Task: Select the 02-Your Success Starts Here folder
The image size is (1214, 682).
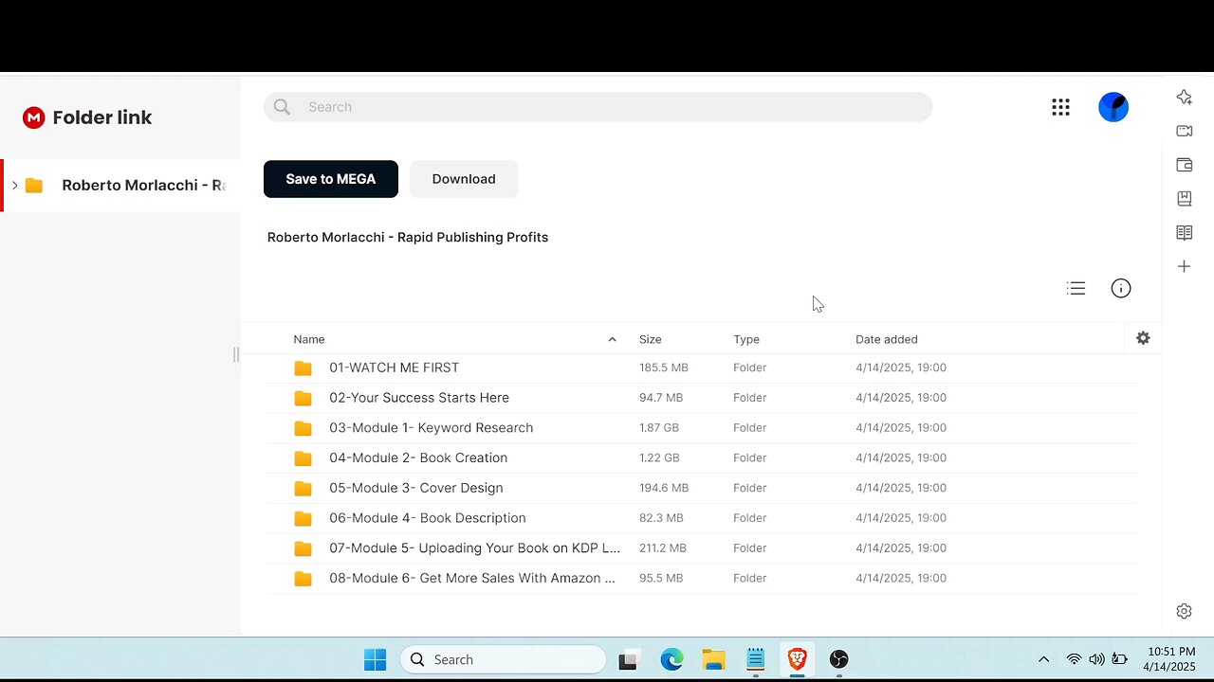Action: [x=702, y=398]
